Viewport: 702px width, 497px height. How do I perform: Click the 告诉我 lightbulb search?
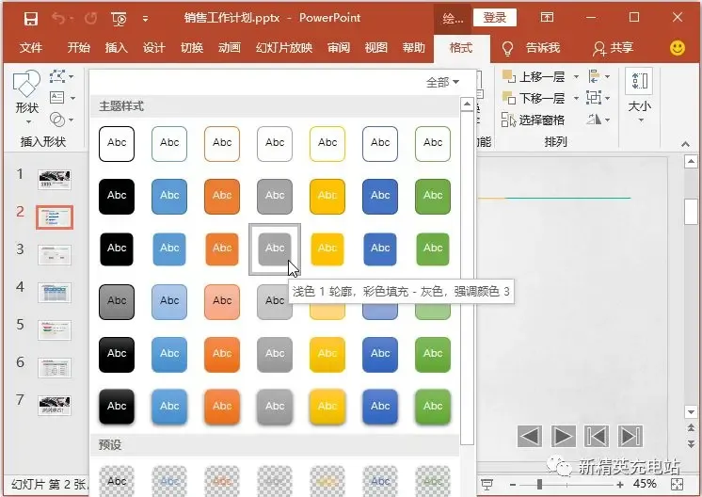coord(531,48)
